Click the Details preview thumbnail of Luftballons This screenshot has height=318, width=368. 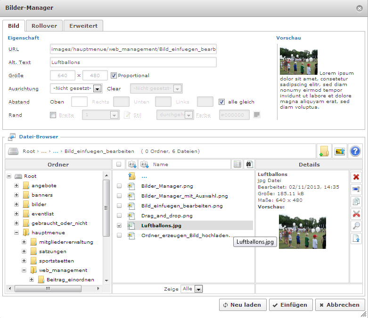[x=303, y=231]
